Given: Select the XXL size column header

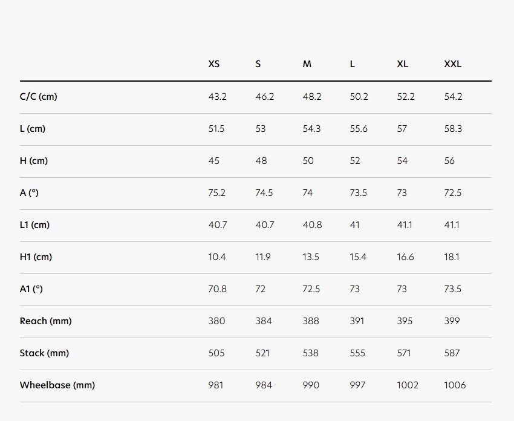Looking at the screenshot, I should pyautogui.click(x=453, y=64).
